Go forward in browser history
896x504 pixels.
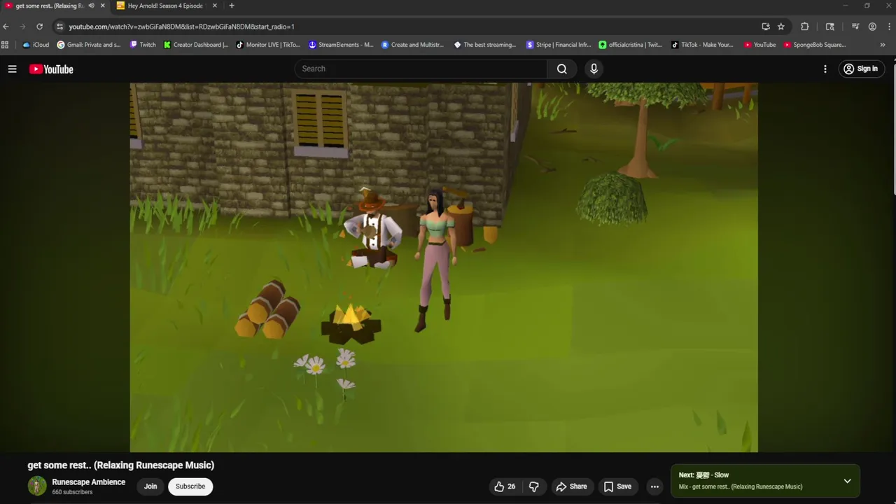[22, 27]
